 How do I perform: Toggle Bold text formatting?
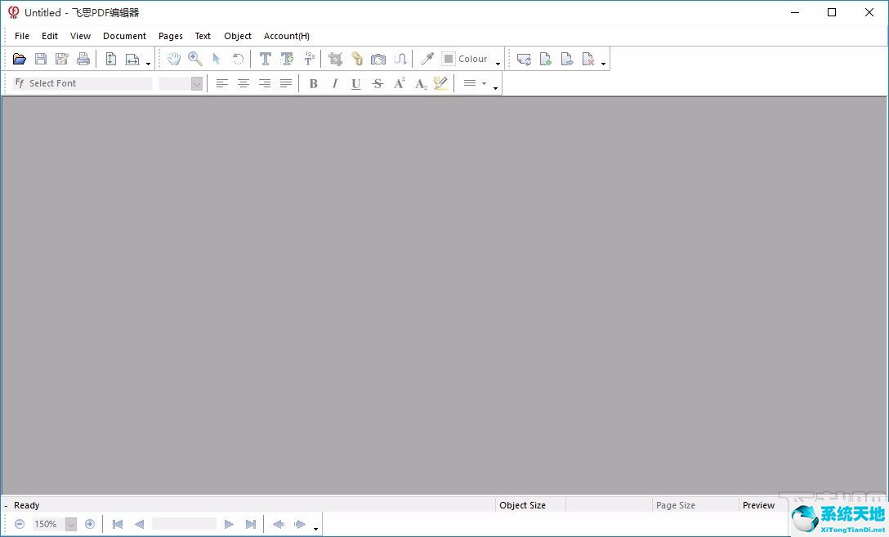[313, 83]
